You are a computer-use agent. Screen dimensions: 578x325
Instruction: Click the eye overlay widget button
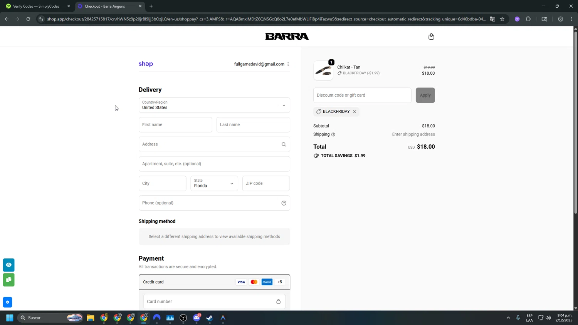[8, 265]
